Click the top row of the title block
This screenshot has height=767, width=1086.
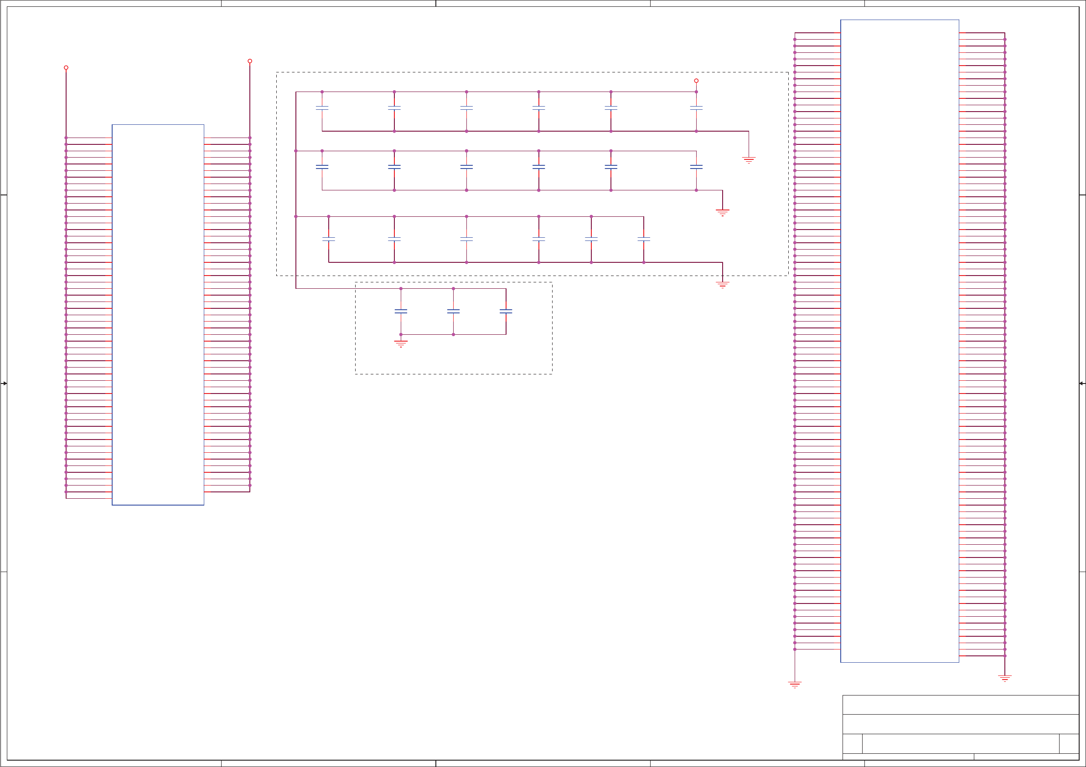click(x=960, y=705)
